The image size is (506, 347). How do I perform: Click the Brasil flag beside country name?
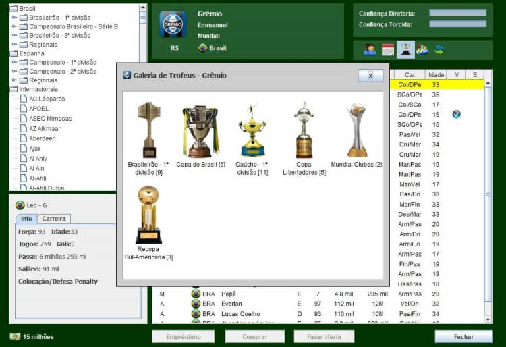coord(202,48)
